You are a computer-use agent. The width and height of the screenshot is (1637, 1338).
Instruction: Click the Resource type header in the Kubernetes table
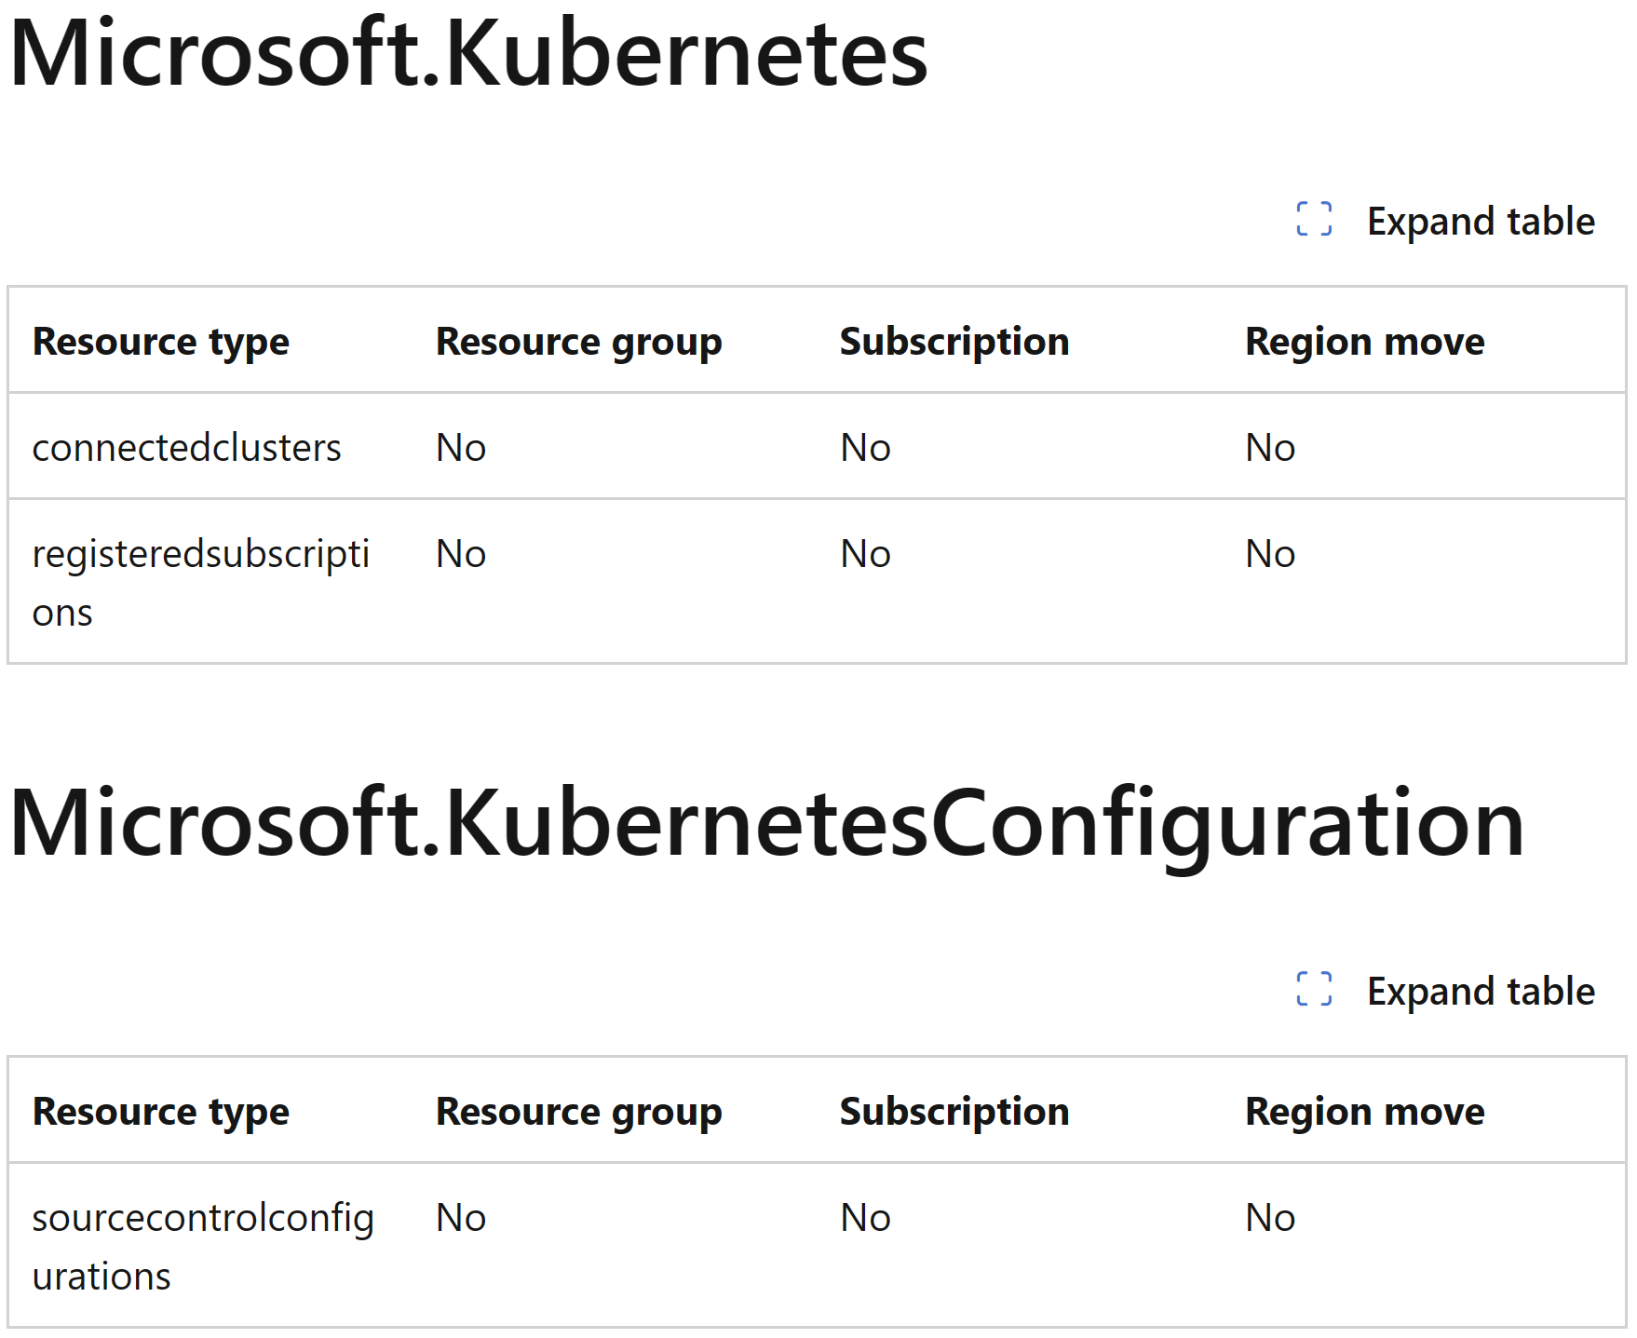coord(160,342)
